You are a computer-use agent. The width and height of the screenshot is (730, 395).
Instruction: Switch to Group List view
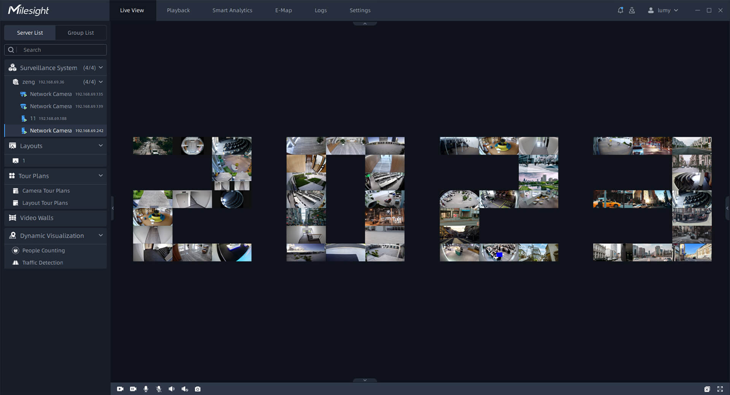(x=81, y=33)
